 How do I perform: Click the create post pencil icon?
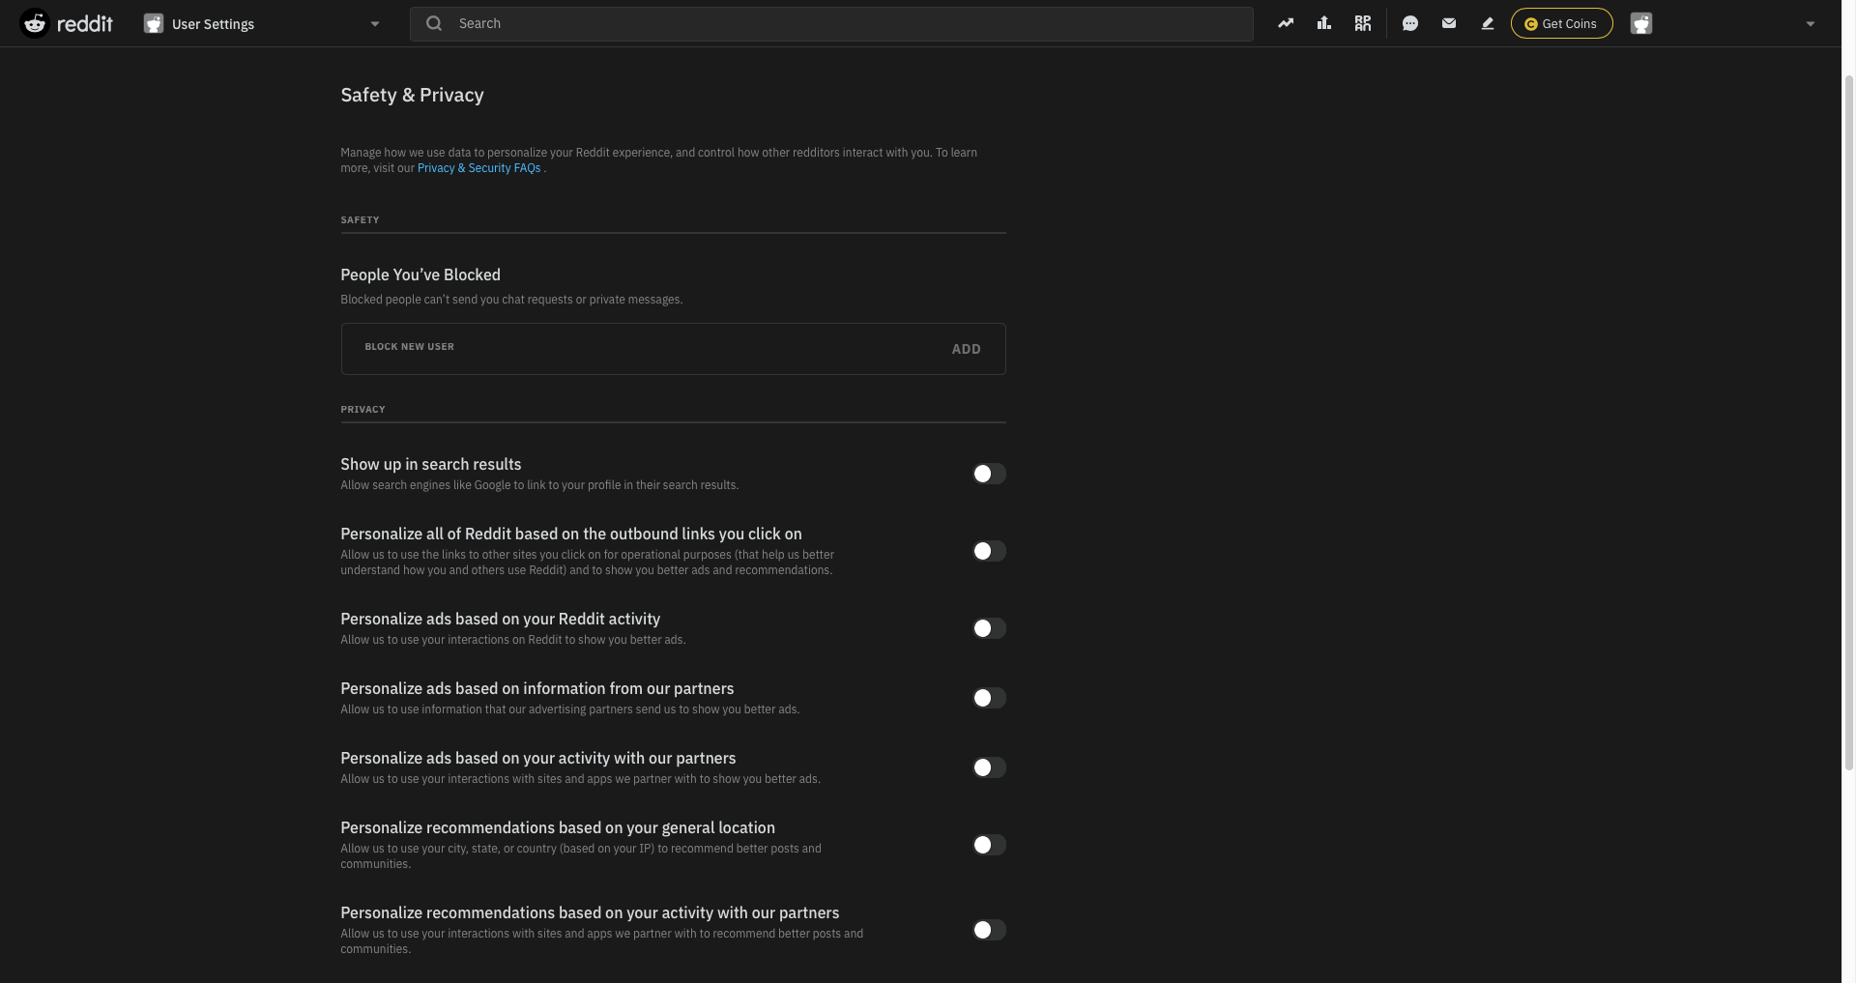[x=1488, y=23]
